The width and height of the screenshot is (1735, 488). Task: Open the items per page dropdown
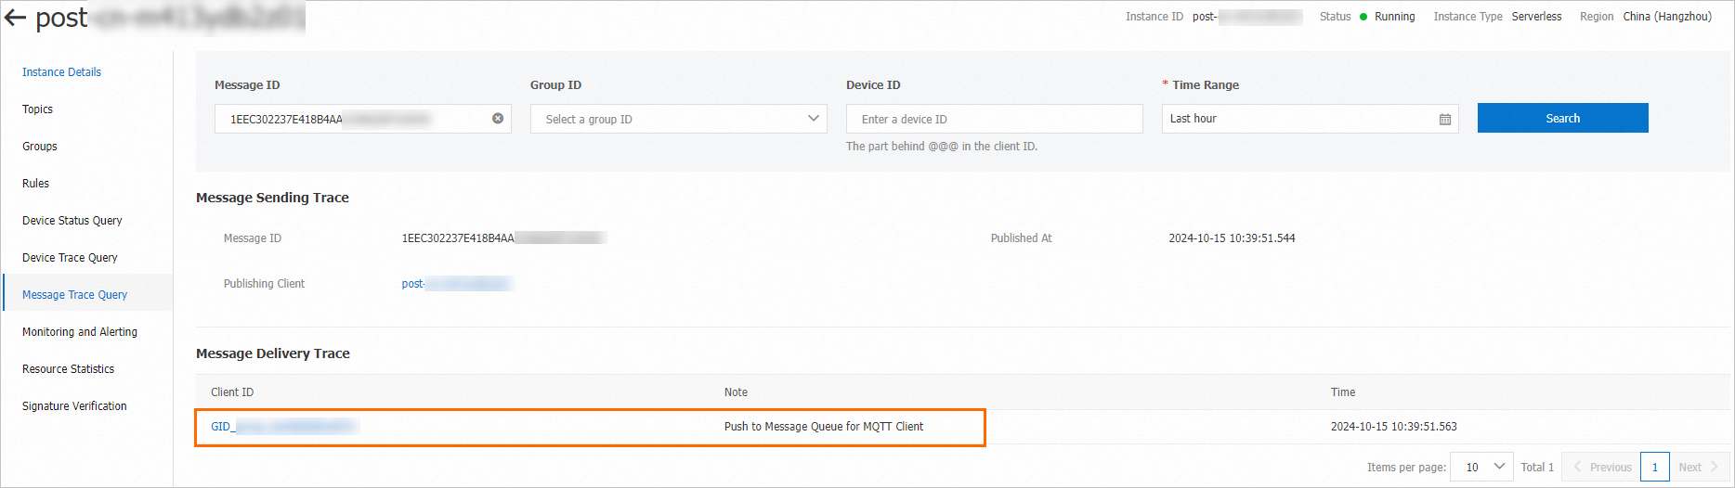(x=1482, y=467)
